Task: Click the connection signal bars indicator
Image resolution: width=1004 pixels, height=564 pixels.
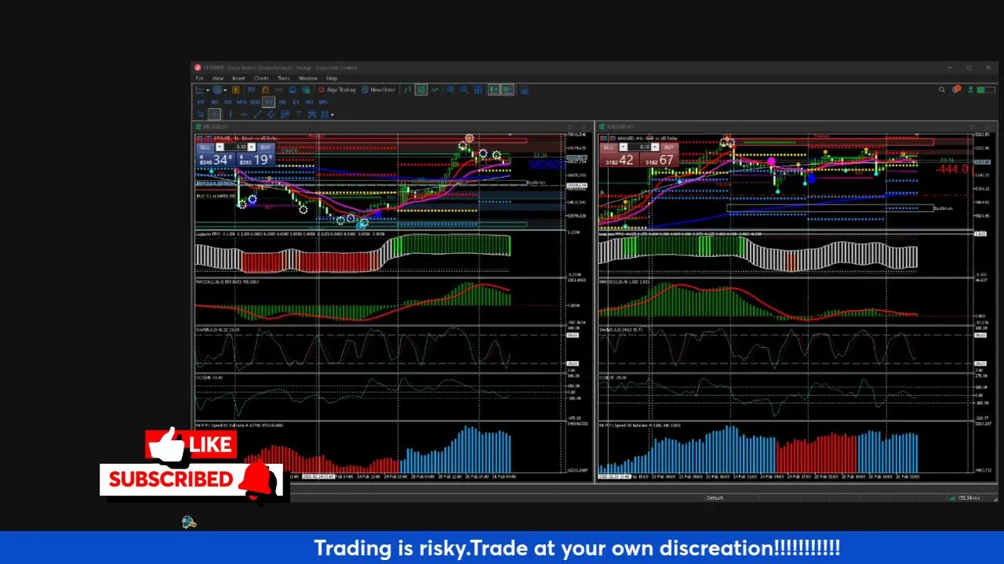Action: pyautogui.click(x=952, y=497)
